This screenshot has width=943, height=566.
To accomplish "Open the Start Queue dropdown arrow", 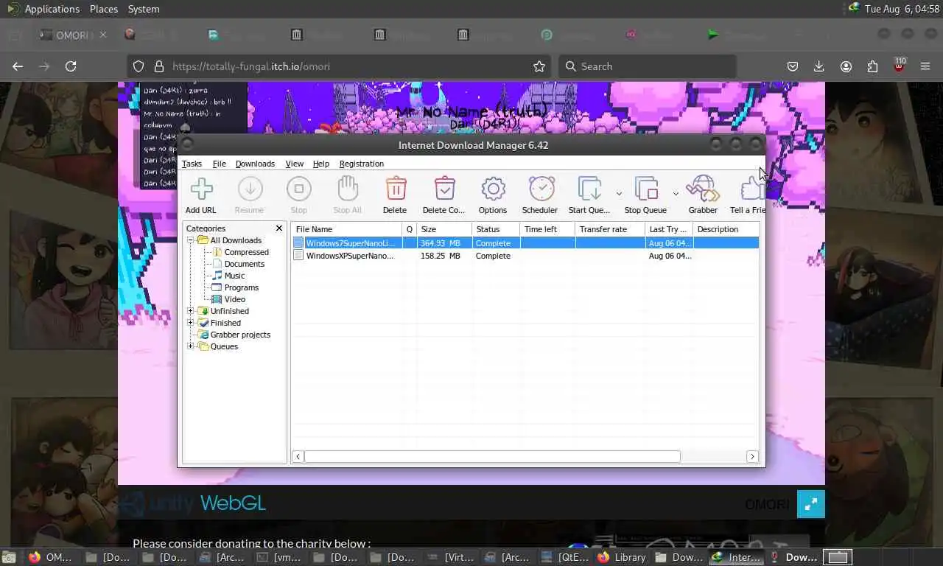I will (x=619, y=194).
